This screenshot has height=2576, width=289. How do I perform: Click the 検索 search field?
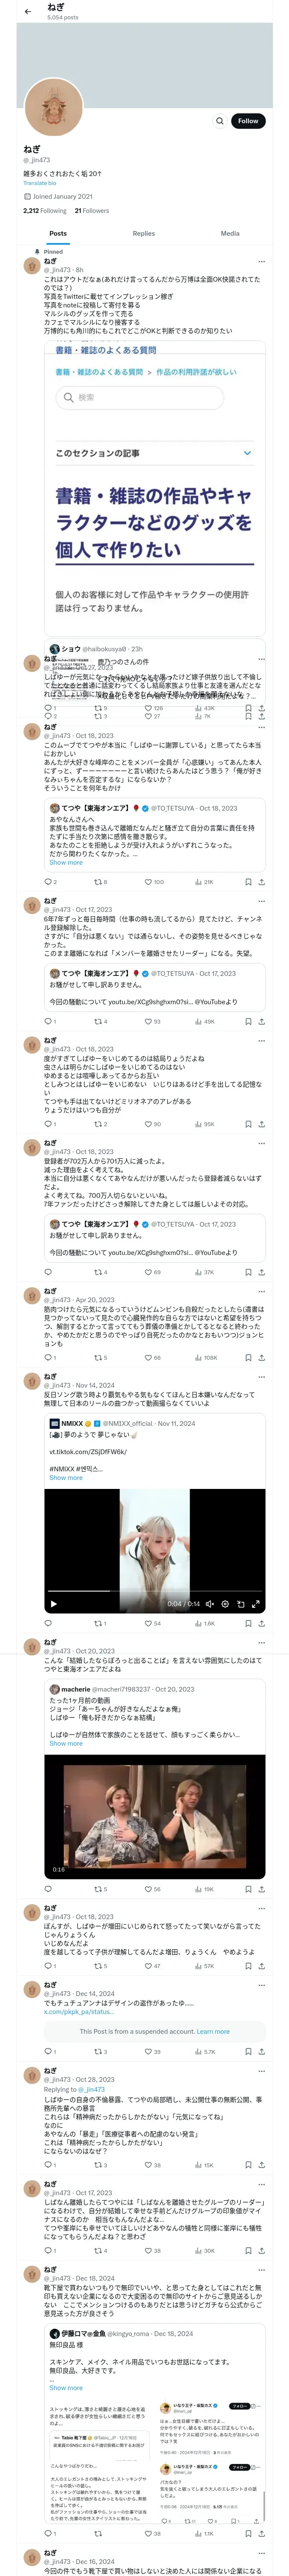139,397
